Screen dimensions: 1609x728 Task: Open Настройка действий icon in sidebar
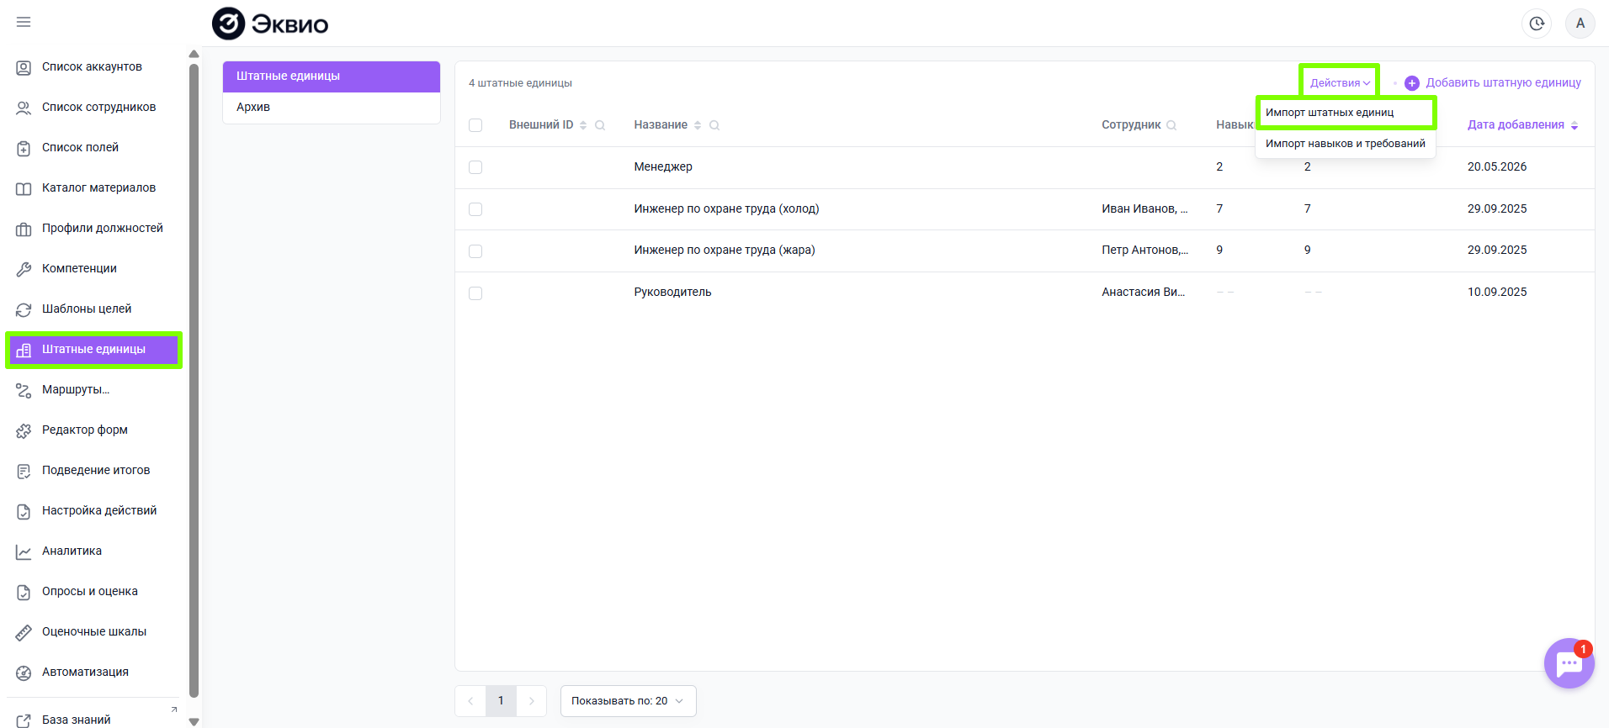tap(24, 511)
